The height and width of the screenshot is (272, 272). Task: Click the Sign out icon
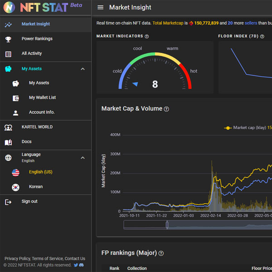click(8, 202)
